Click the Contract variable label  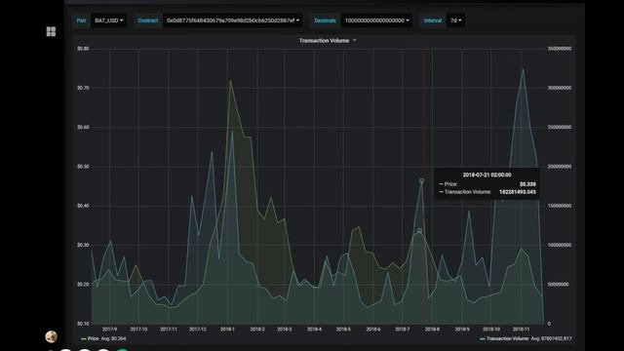[147, 20]
